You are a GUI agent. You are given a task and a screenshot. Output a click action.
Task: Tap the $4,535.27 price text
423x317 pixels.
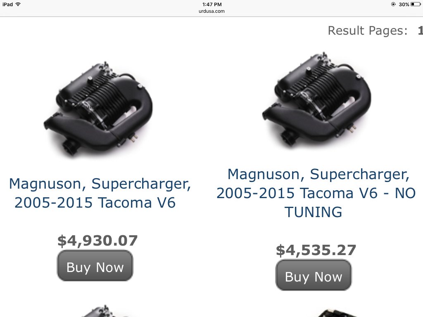316,250
